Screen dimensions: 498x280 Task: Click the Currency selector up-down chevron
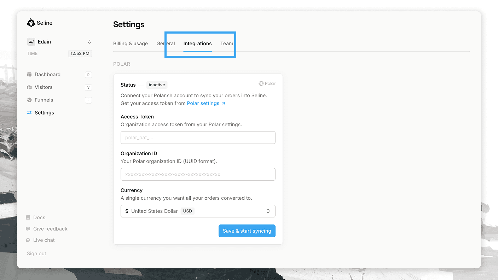pos(268,211)
